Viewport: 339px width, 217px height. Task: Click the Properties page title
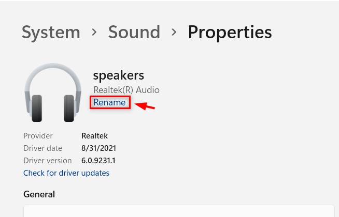coord(230,33)
